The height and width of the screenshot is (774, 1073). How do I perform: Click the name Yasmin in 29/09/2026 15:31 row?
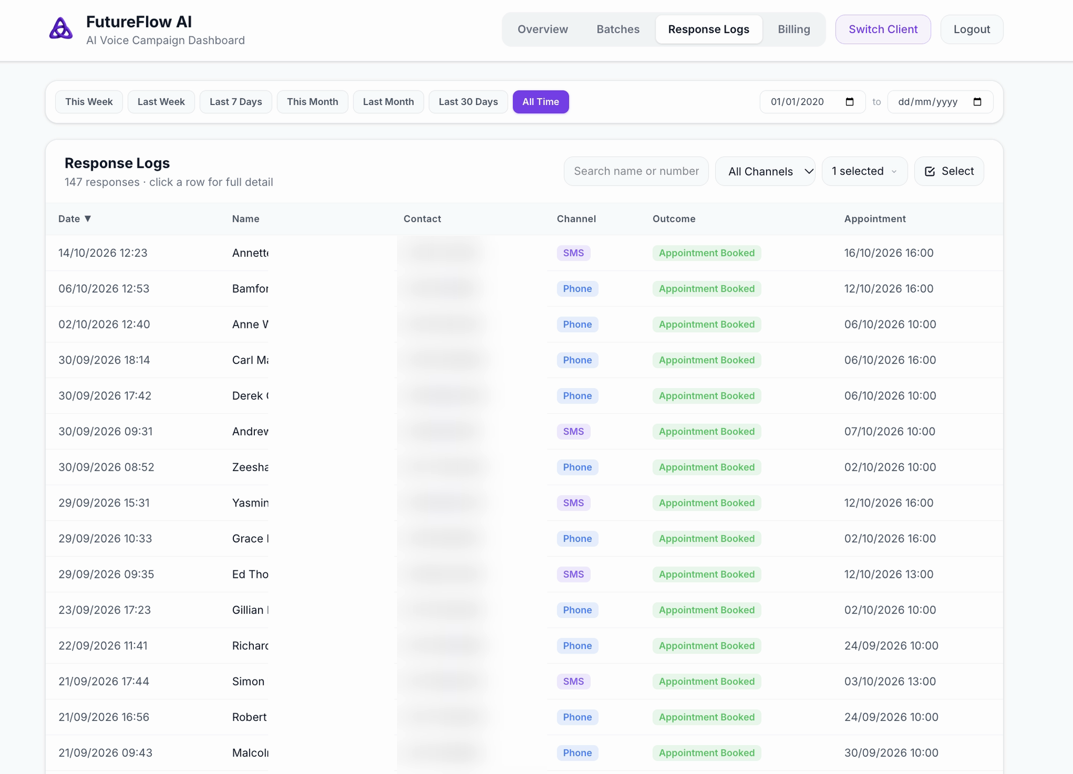251,503
